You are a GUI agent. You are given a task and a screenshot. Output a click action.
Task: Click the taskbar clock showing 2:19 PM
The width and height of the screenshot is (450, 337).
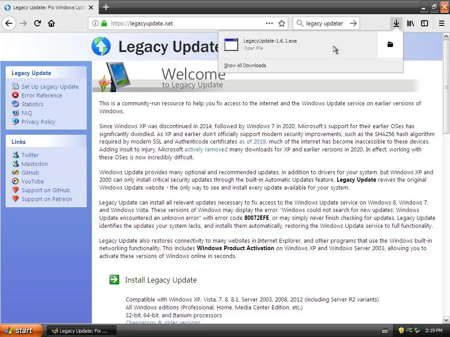click(x=434, y=331)
